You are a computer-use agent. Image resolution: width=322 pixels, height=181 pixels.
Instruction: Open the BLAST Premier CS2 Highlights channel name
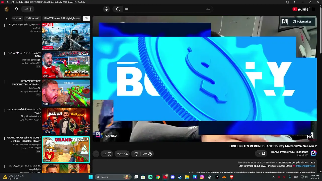[290, 152]
